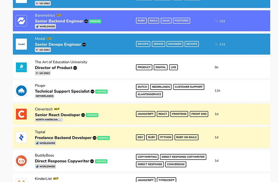Click WORLDWIDE location badge under Senior Backend Engineer

pyautogui.click(x=45, y=27)
